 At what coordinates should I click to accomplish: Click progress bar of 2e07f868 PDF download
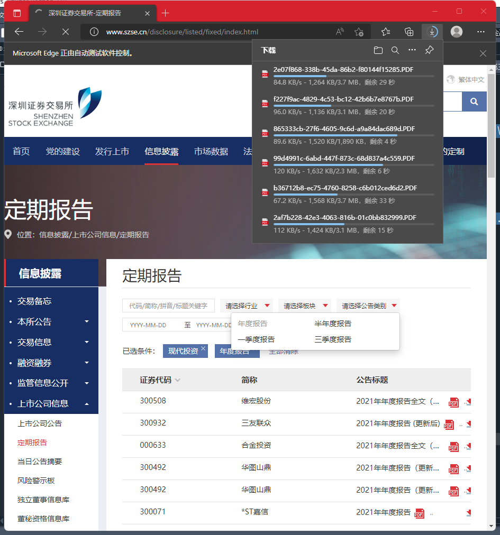point(354,76)
